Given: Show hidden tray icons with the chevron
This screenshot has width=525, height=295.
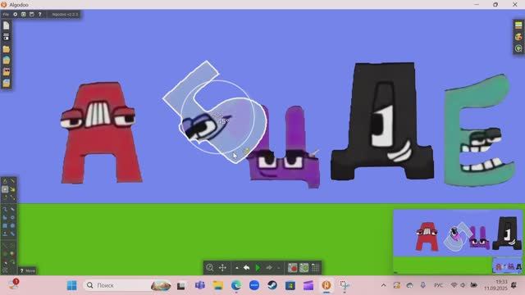Looking at the screenshot, I should click(x=384, y=285).
